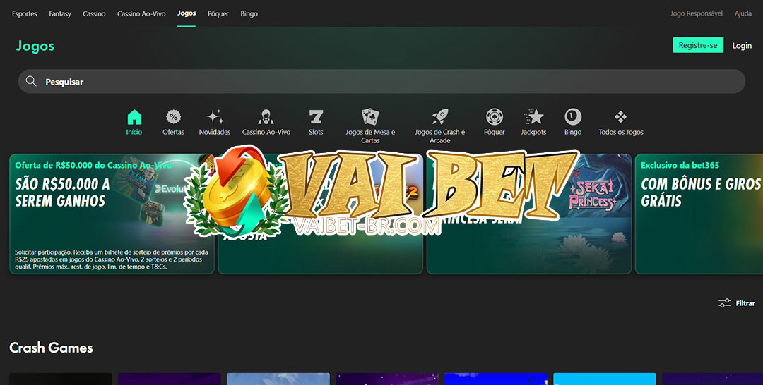Click the search magnifier icon
763x385 pixels.
(x=31, y=81)
